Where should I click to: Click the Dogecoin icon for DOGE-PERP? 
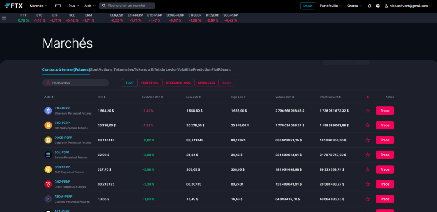(48, 140)
